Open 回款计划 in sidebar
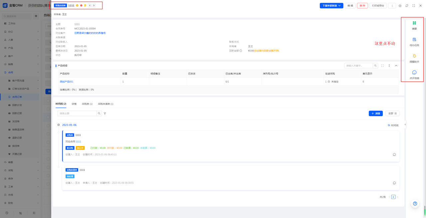Image resolution: width=426 pixels, height=218 pixels. pyautogui.click(x=17, y=105)
